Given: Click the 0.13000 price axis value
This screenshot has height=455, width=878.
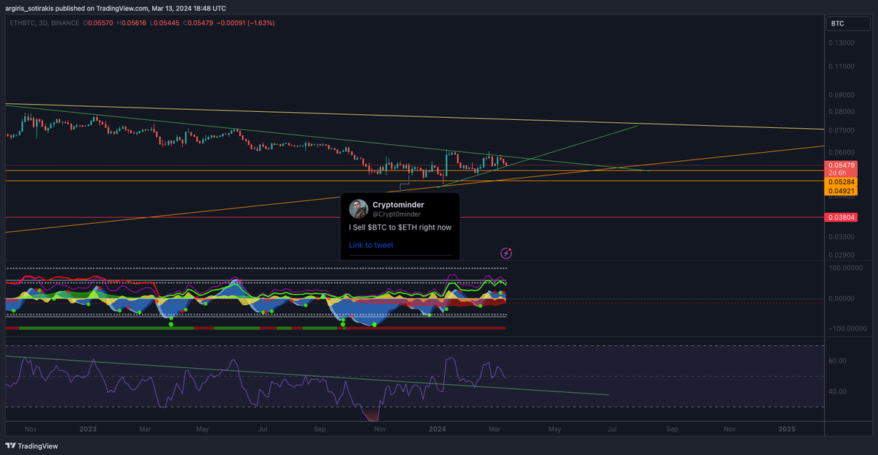Looking at the screenshot, I should point(840,42).
